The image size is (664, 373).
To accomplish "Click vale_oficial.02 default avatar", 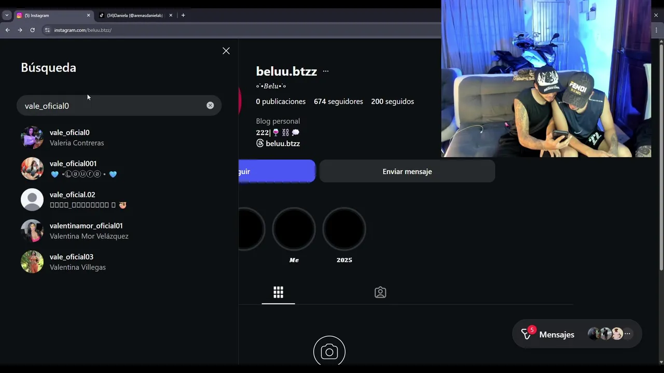I will (32, 200).
